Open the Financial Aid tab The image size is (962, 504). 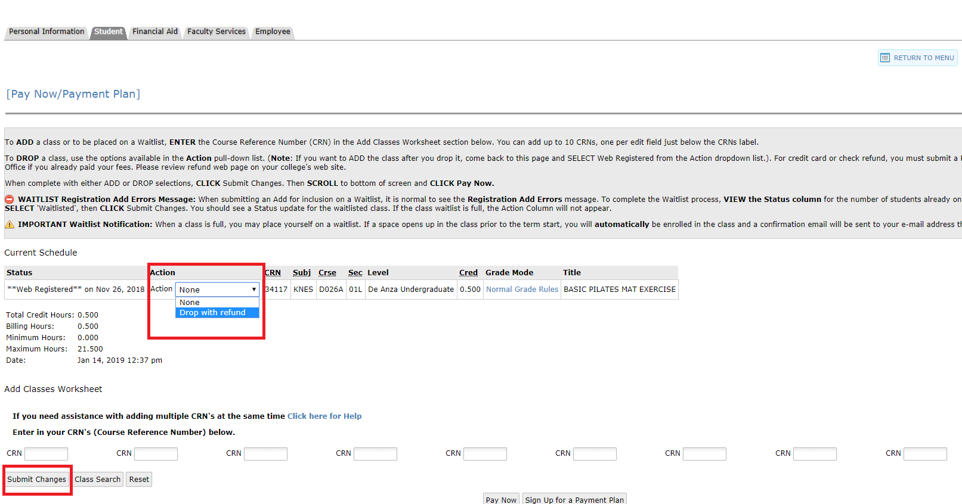pyautogui.click(x=155, y=32)
